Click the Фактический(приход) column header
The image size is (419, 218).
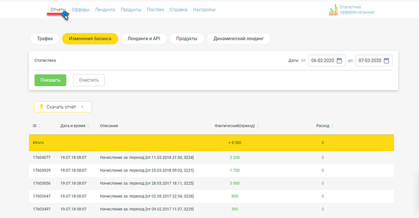click(x=234, y=126)
